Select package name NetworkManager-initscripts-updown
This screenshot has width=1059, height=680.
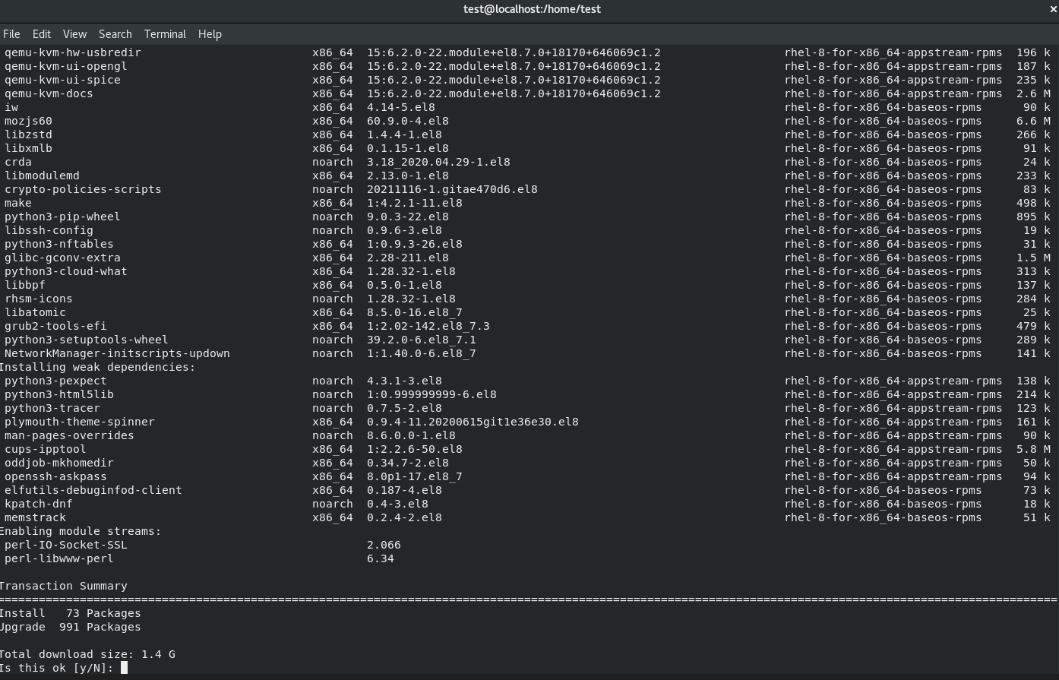coord(117,353)
